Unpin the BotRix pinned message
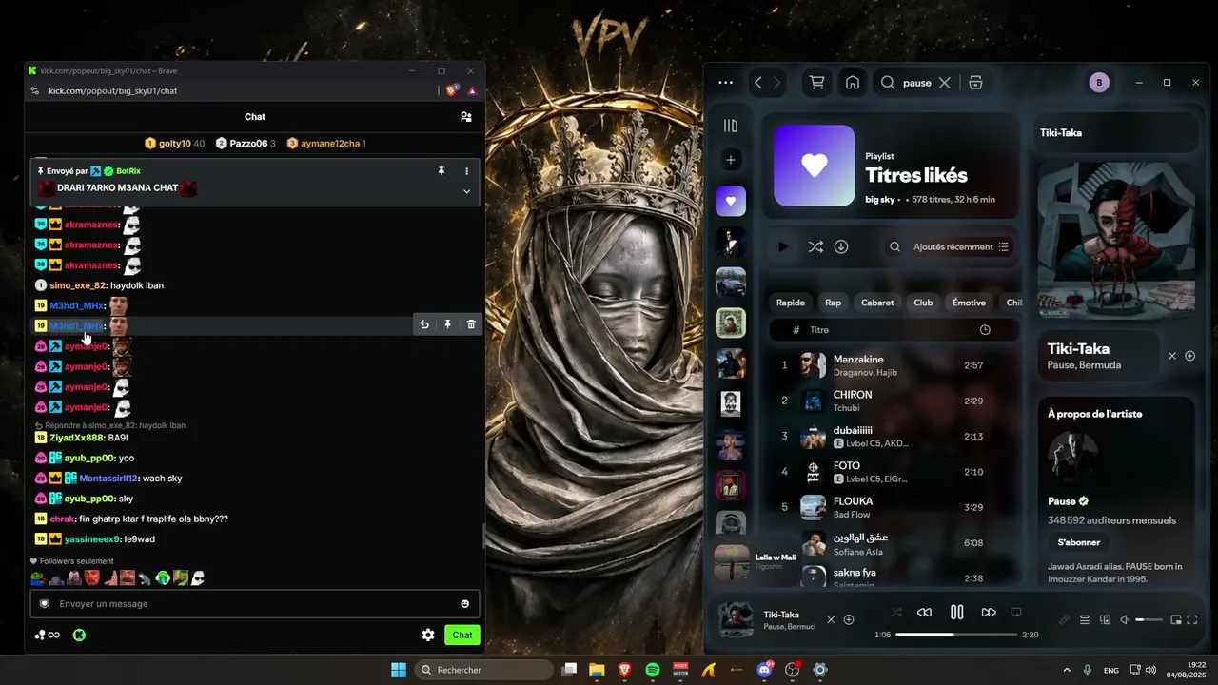 [442, 171]
